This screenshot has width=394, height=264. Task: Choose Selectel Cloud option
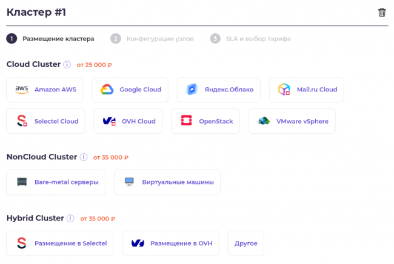[46, 121]
